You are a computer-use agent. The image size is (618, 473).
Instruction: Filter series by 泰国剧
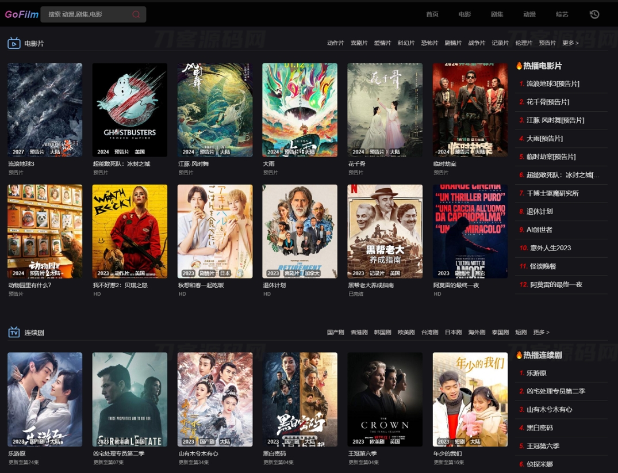click(500, 332)
